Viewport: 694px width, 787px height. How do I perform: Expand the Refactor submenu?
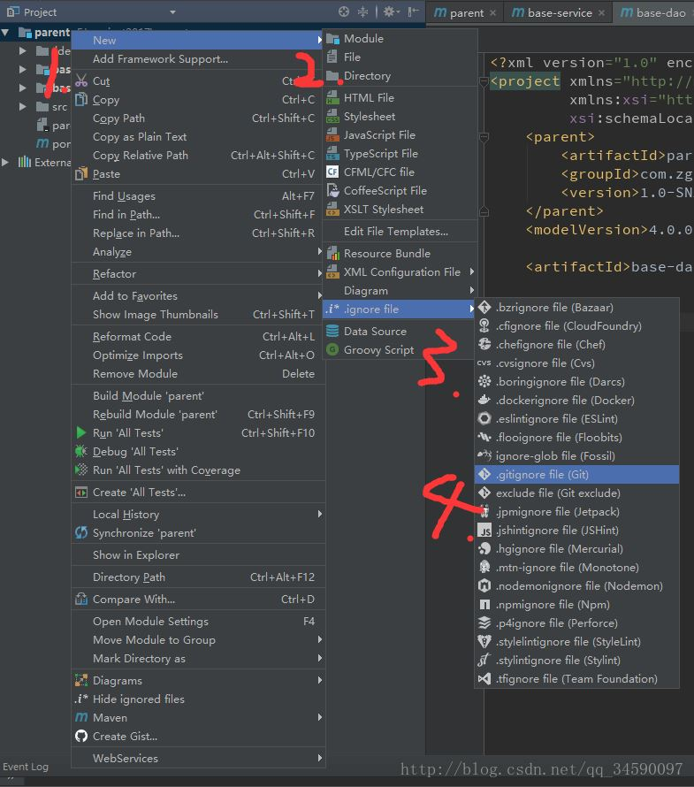[198, 274]
